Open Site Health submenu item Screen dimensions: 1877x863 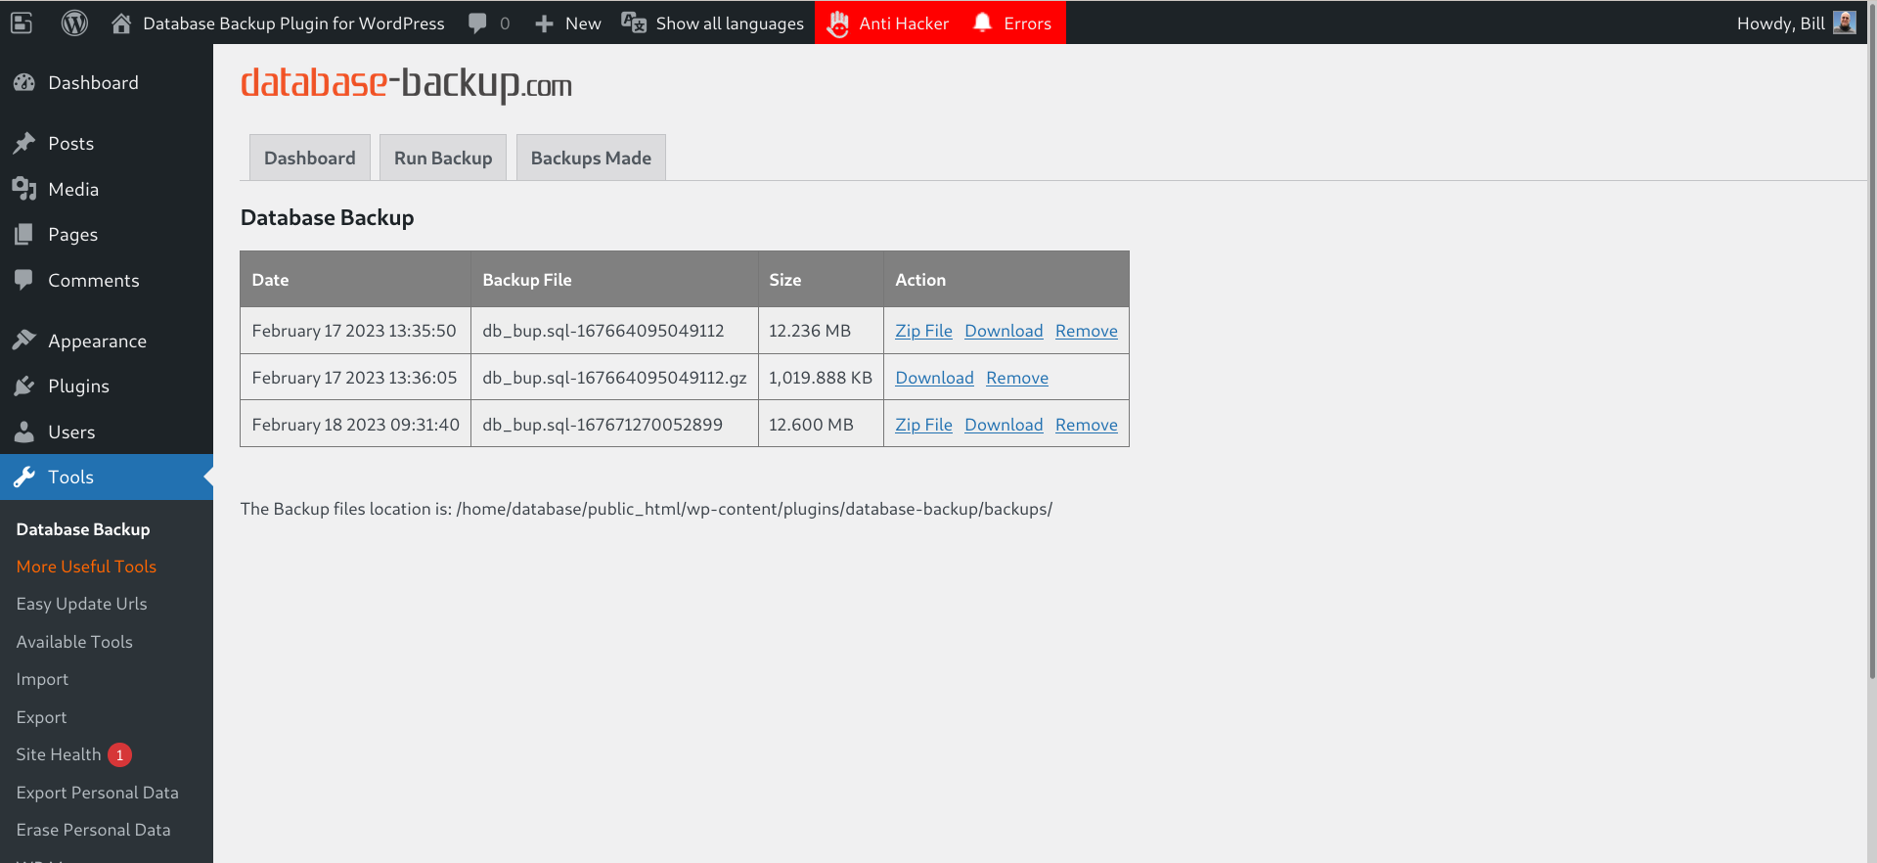tap(59, 755)
